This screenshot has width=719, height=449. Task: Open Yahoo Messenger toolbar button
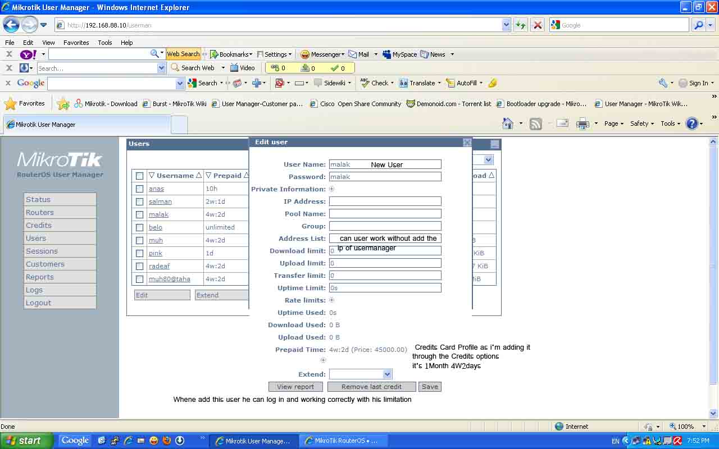pos(322,54)
